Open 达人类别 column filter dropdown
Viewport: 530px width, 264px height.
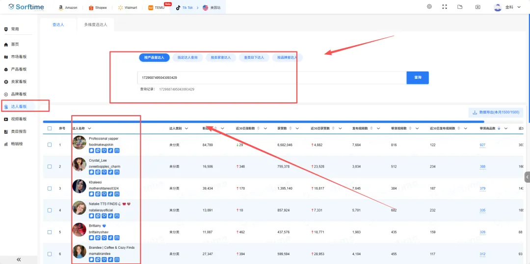click(186, 128)
